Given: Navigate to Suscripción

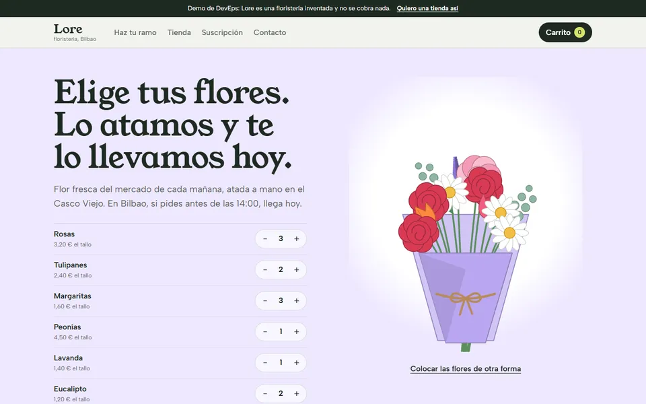Looking at the screenshot, I should pyautogui.click(x=222, y=32).
